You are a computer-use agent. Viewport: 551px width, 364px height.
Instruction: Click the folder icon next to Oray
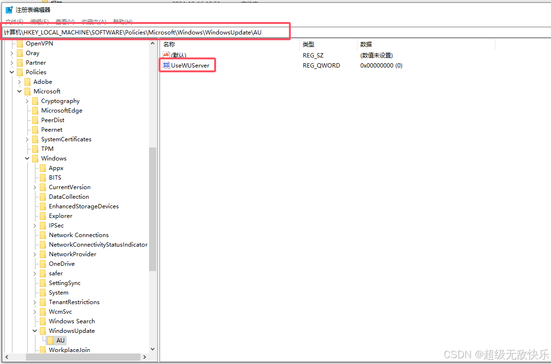coord(20,53)
